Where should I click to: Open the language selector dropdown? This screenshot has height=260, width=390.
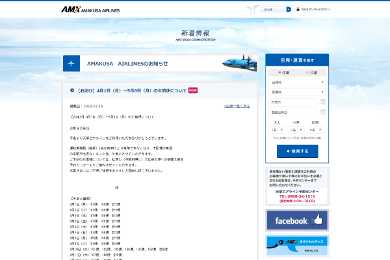(x=276, y=10)
